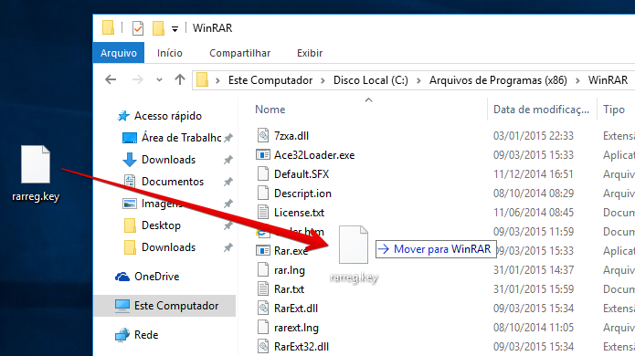Image resolution: width=635 pixels, height=356 pixels.
Task: Open OneDrive in the navigation pane
Action: coord(157,277)
